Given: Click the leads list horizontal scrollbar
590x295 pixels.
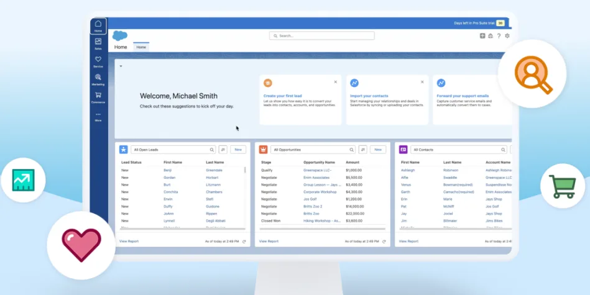Looking at the screenshot, I should tap(183, 229).
